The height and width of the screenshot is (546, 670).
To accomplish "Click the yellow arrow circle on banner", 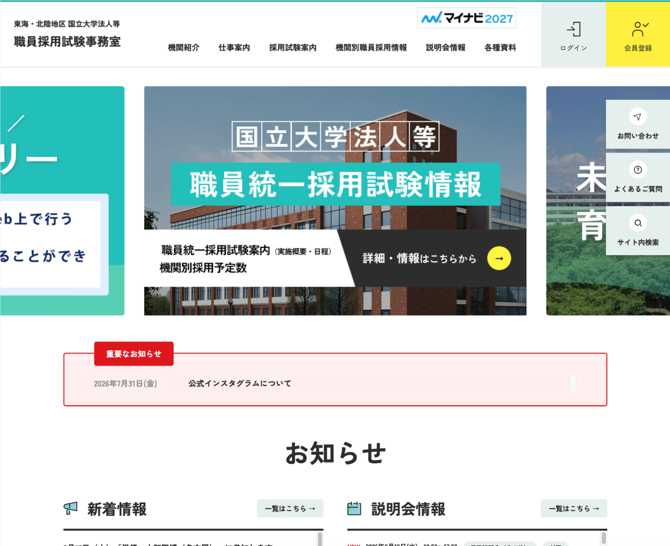I will pos(499,258).
